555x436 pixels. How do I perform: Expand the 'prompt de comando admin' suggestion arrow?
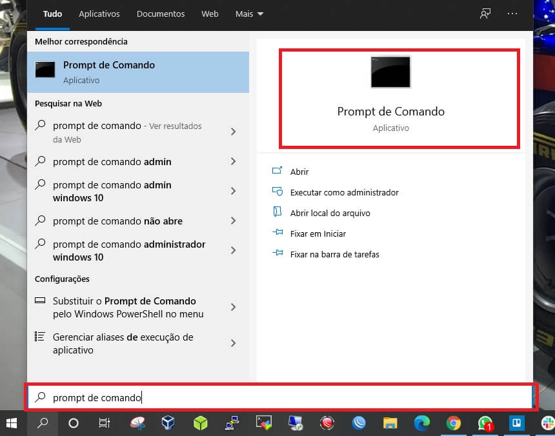click(x=233, y=162)
